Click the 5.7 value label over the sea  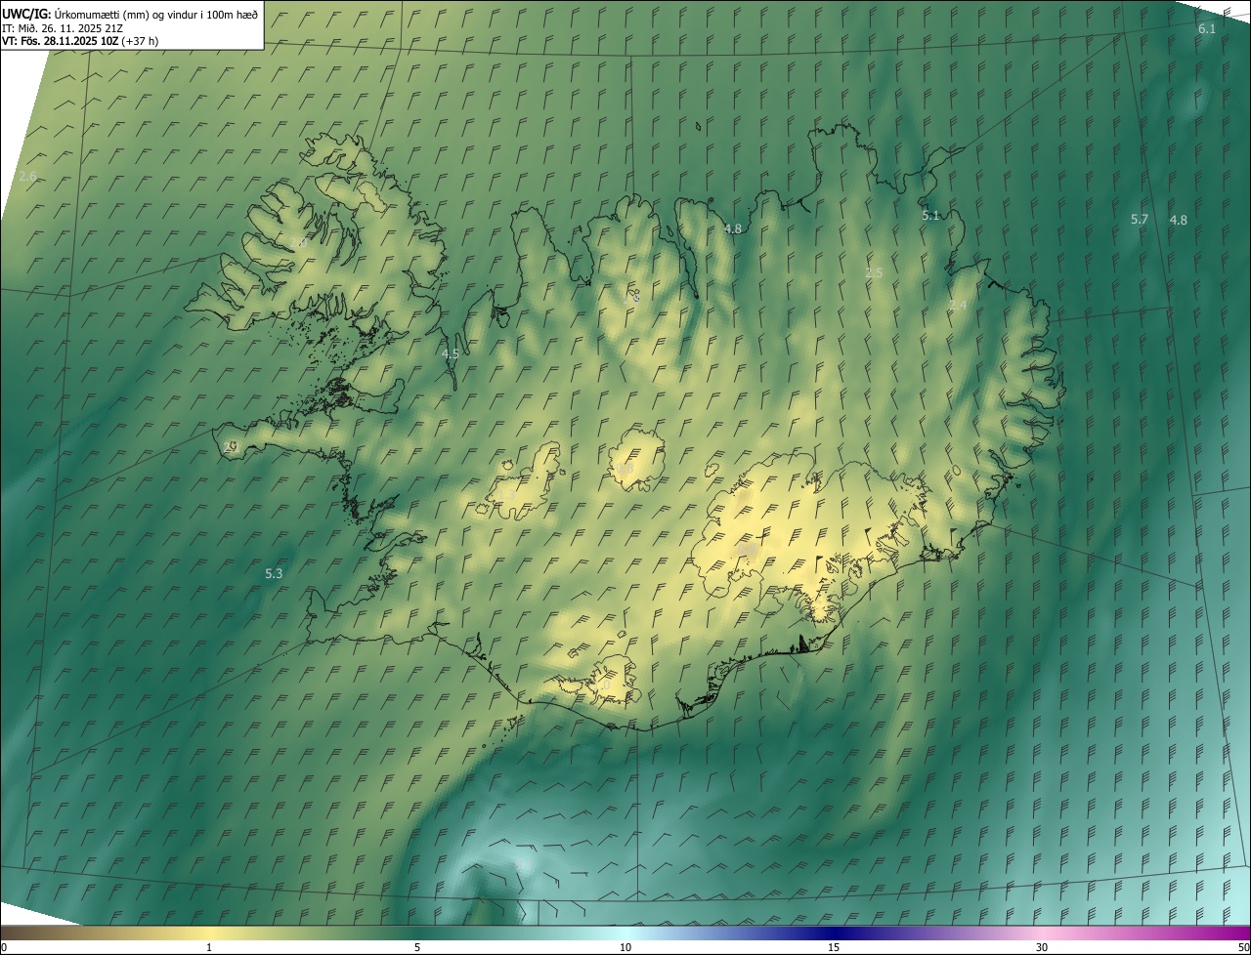[x=1140, y=220]
